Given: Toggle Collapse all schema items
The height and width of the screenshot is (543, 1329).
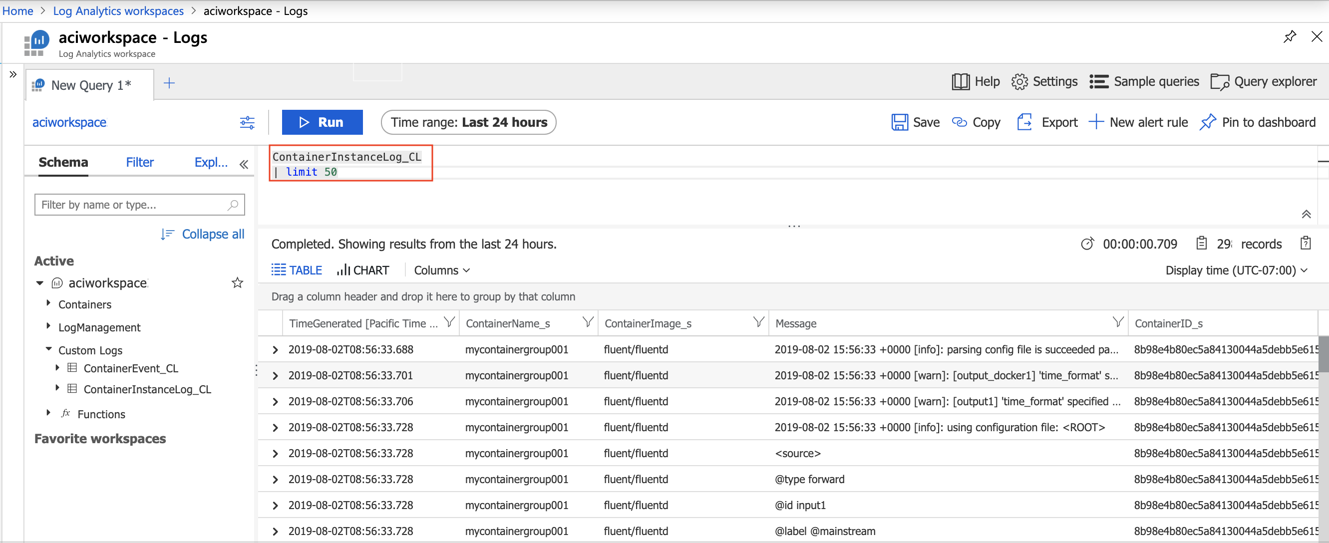Looking at the screenshot, I should tap(201, 233).
